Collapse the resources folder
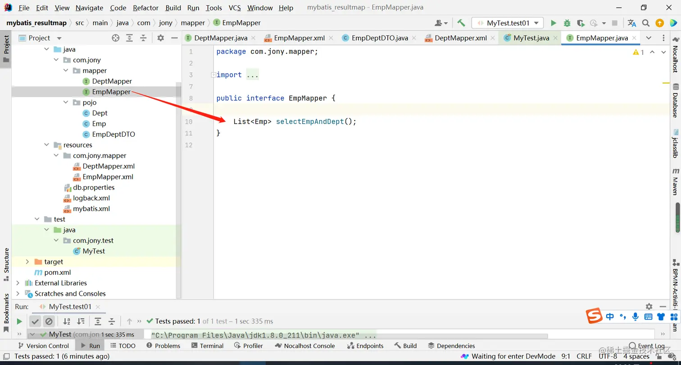Viewport: 681px width, 365px height. click(47, 145)
